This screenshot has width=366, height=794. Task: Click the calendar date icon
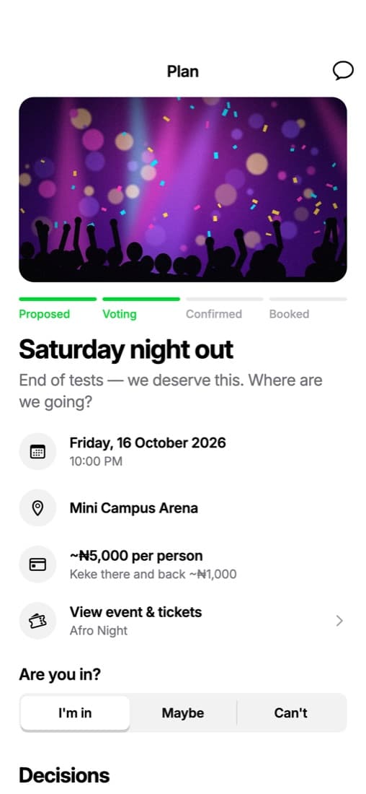click(37, 452)
